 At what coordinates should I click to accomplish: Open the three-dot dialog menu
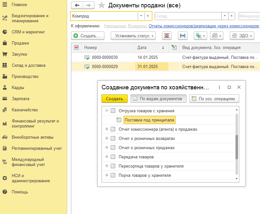coord(219,87)
